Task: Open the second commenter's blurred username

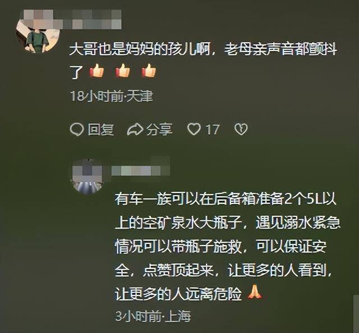Action: tap(140, 169)
